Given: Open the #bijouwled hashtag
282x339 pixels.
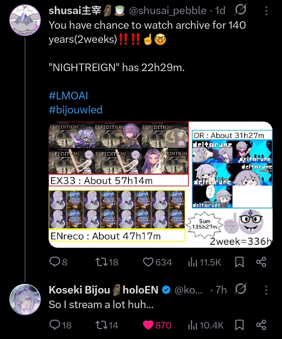Looking at the screenshot, I should point(75,110).
